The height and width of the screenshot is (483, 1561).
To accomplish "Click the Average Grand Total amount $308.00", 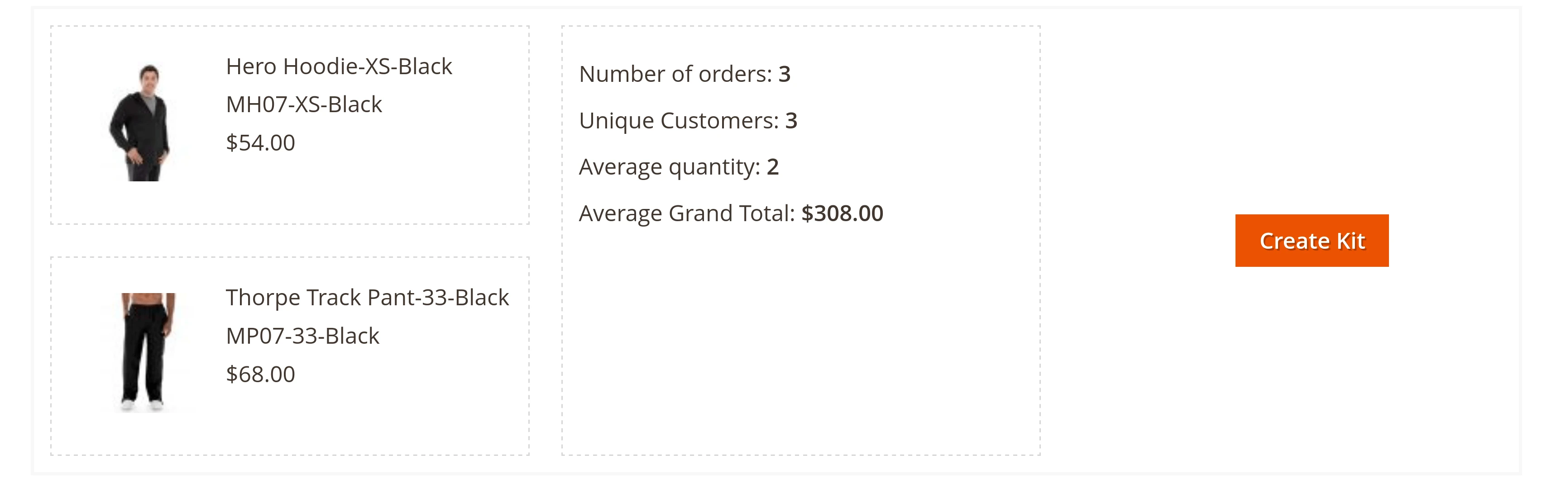I will click(x=843, y=213).
